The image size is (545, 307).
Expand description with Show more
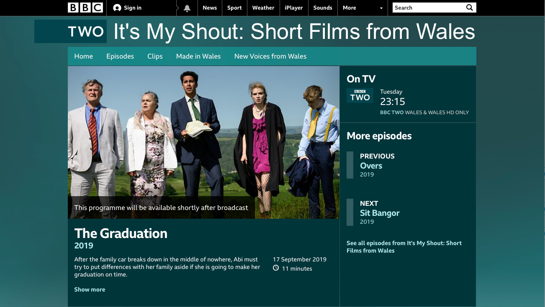[x=90, y=289]
